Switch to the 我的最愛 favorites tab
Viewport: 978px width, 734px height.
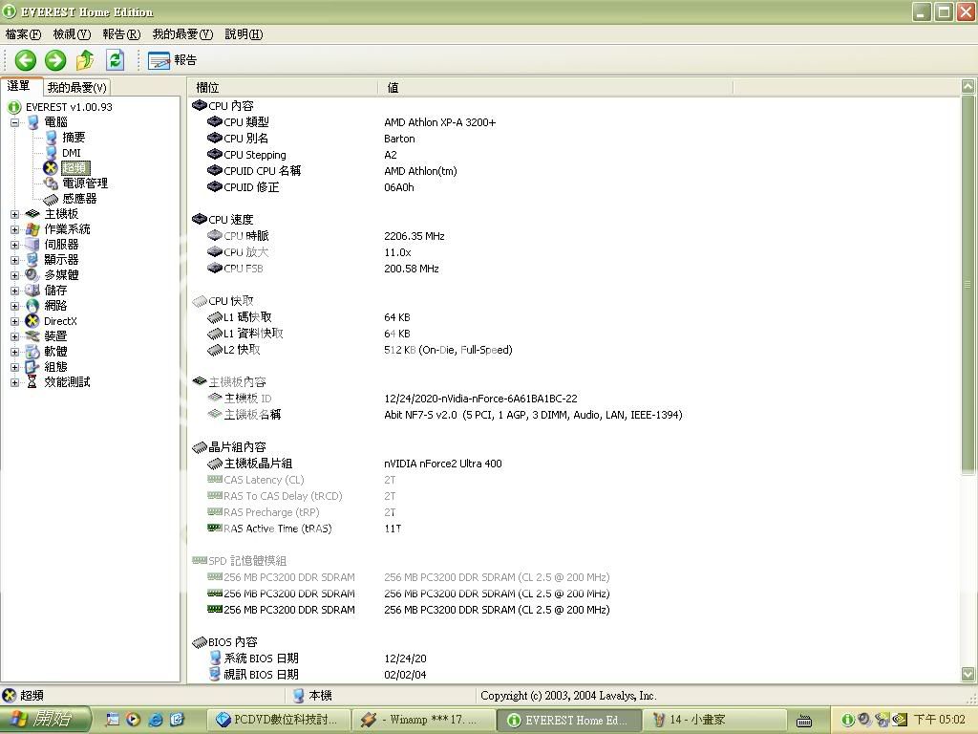(x=77, y=87)
